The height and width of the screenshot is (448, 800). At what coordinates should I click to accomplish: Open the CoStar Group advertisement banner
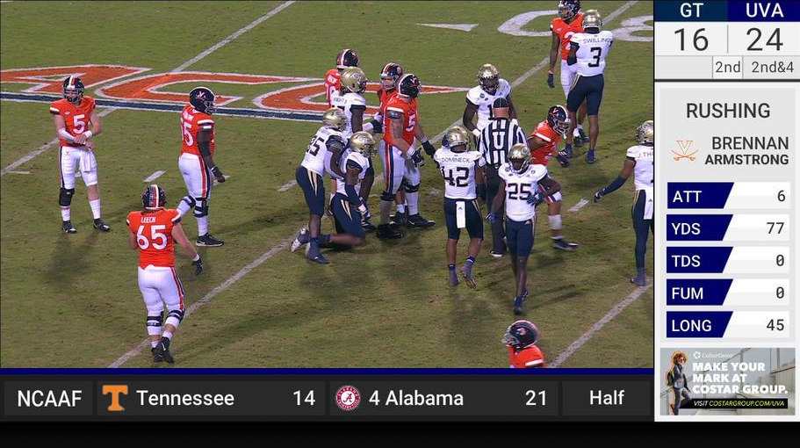pyautogui.click(x=727, y=381)
